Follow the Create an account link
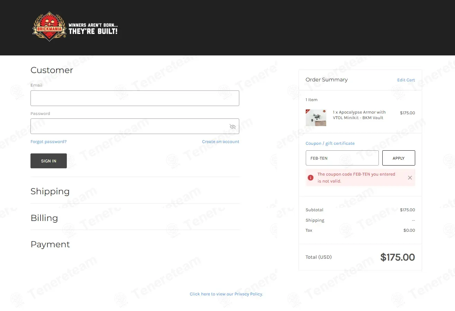Image resolution: width=455 pixels, height=311 pixels. [x=221, y=142]
